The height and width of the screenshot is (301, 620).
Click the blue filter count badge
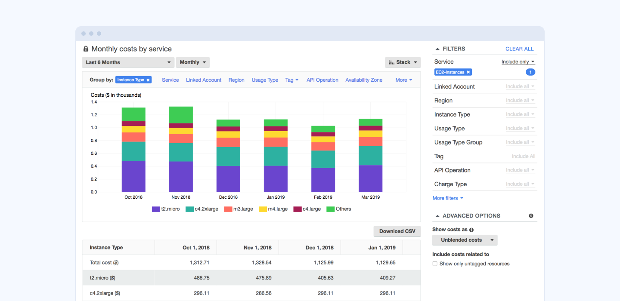(x=530, y=72)
